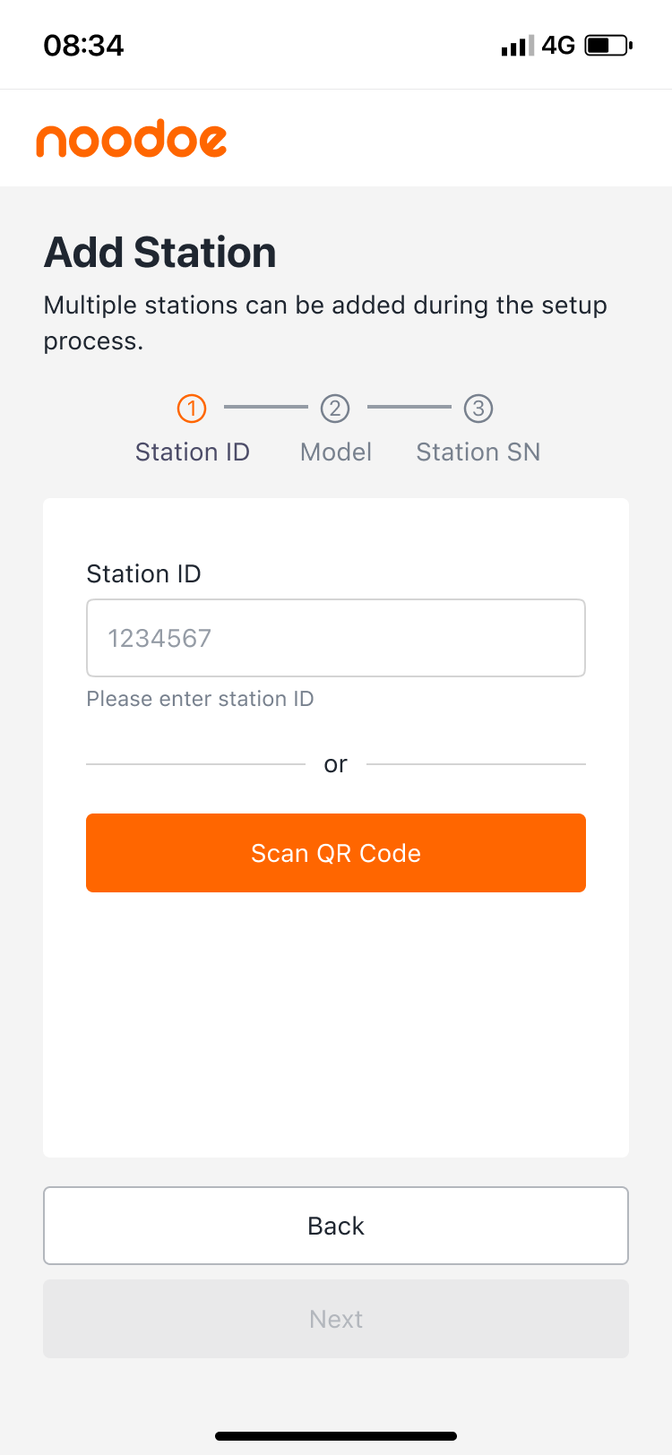Tap the step 2 circle icon

click(335, 409)
